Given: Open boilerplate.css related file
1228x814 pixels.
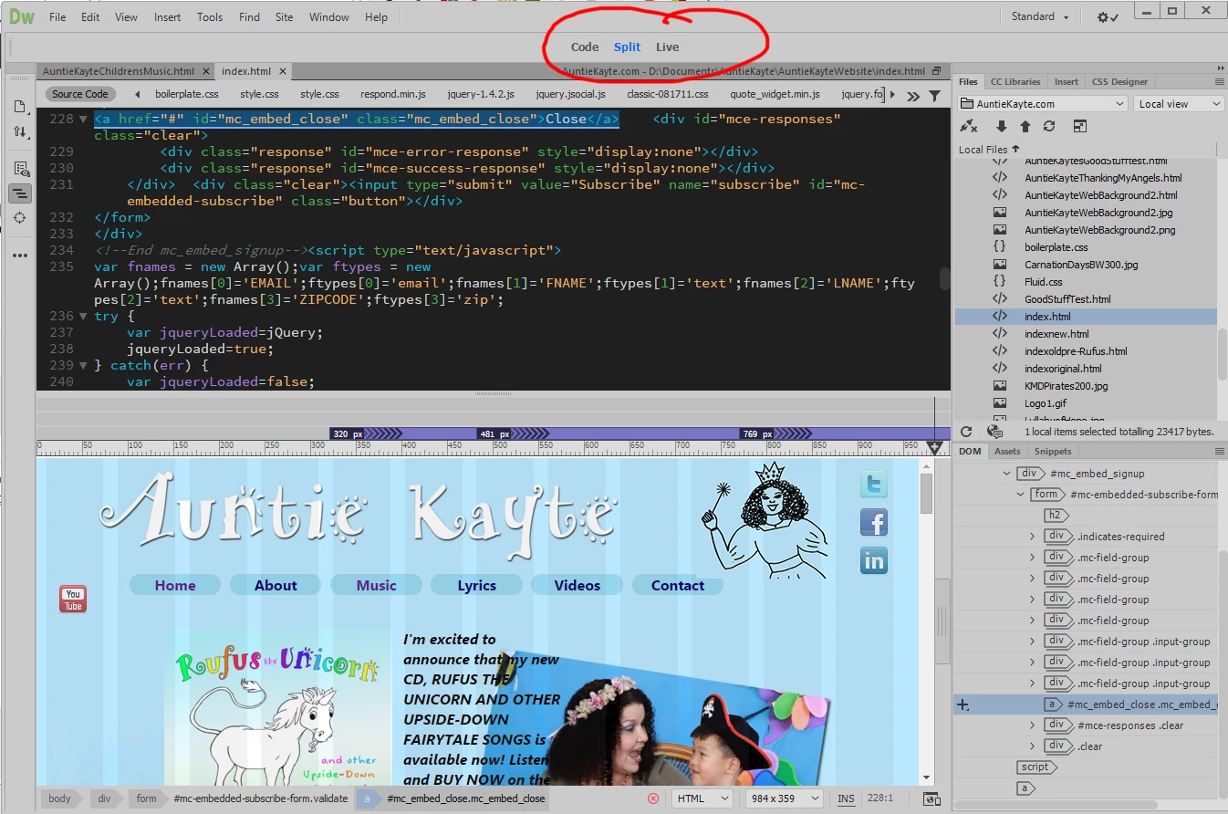Looking at the screenshot, I should pos(187,94).
